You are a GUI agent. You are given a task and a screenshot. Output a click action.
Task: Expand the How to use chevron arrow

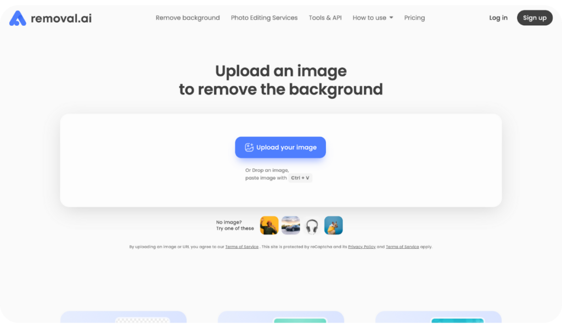coord(391,18)
